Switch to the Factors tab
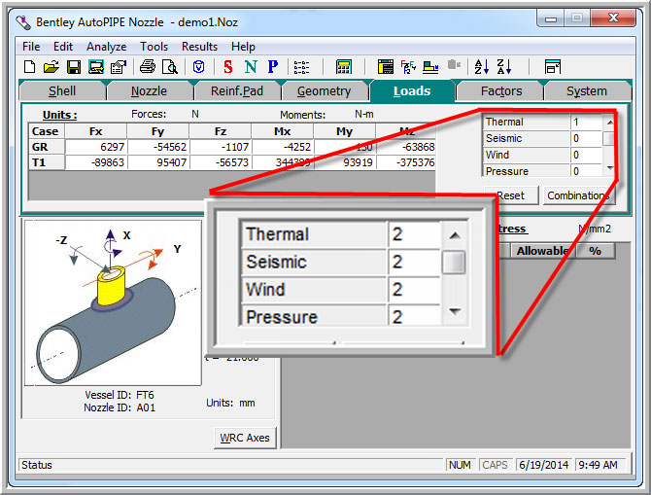The width and height of the screenshot is (651, 495). point(501,91)
